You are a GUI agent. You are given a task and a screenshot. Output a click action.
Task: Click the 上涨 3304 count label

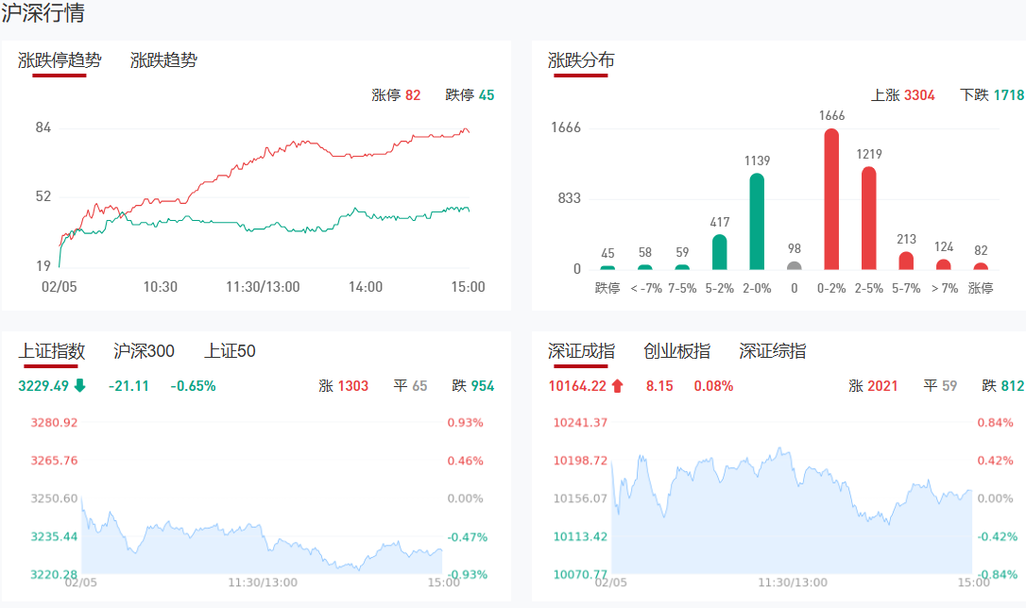coord(902,95)
